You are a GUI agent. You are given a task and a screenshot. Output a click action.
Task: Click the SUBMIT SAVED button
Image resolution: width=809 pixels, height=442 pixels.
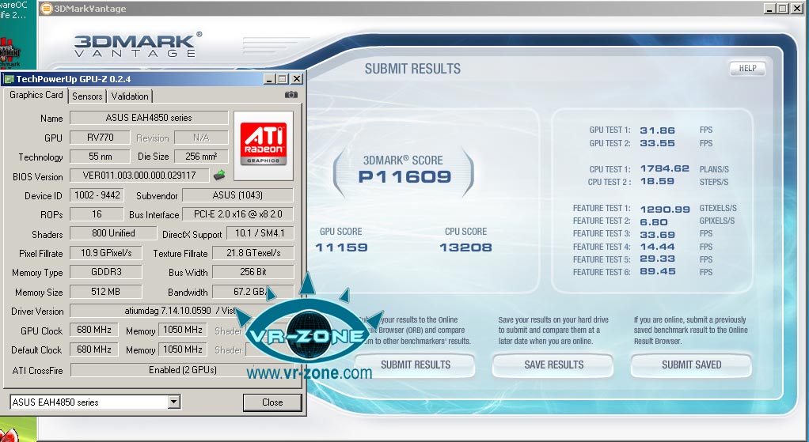(x=691, y=365)
